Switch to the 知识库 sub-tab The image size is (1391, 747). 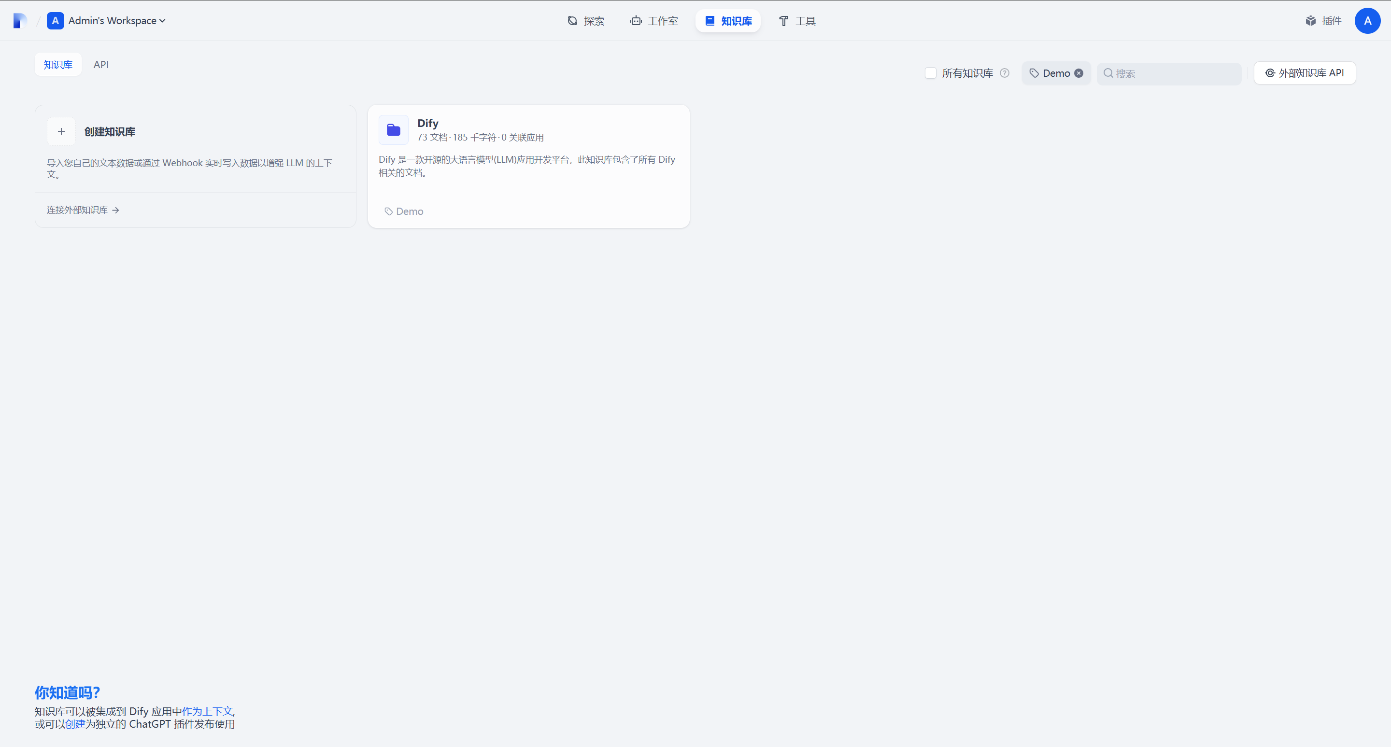click(x=58, y=64)
